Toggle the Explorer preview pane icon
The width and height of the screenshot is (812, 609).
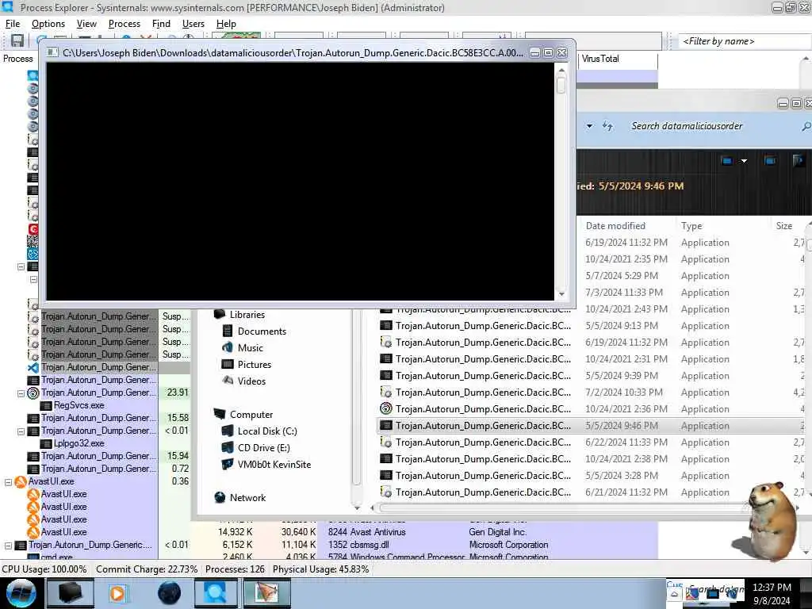coord(770,161)
